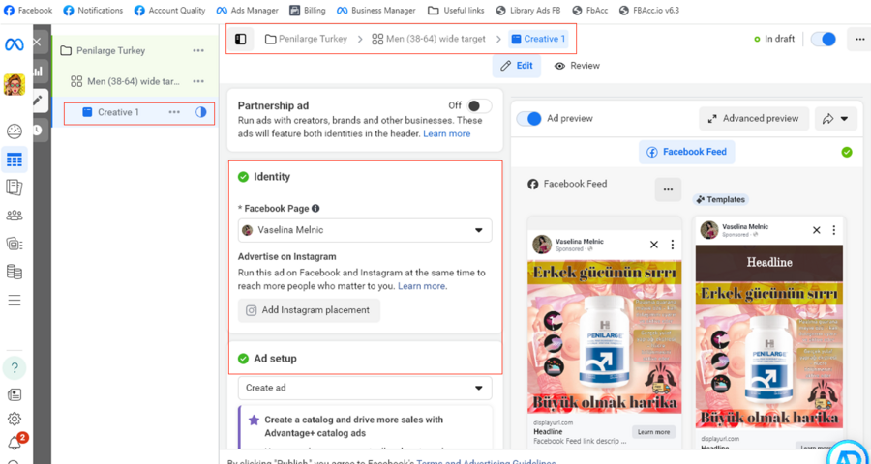Open Learn more link for Partnership ad
This screenshot has height=464, width=871.
446,133
